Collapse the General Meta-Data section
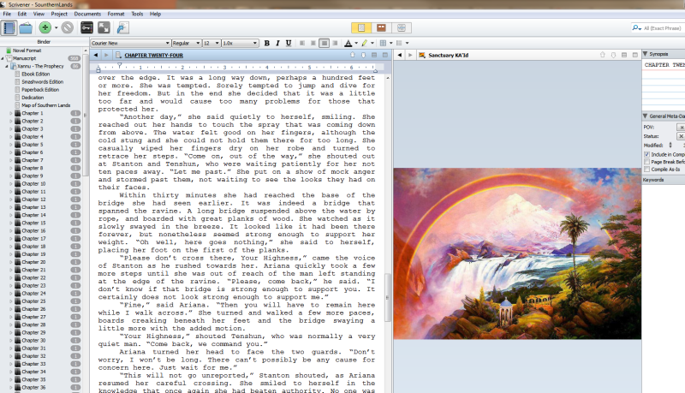The image size is (685, 393). (x=646, y=116)
